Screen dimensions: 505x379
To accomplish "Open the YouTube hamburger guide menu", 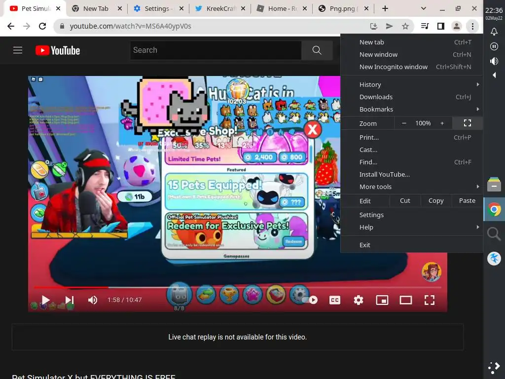I will click(x=18, y=50).
